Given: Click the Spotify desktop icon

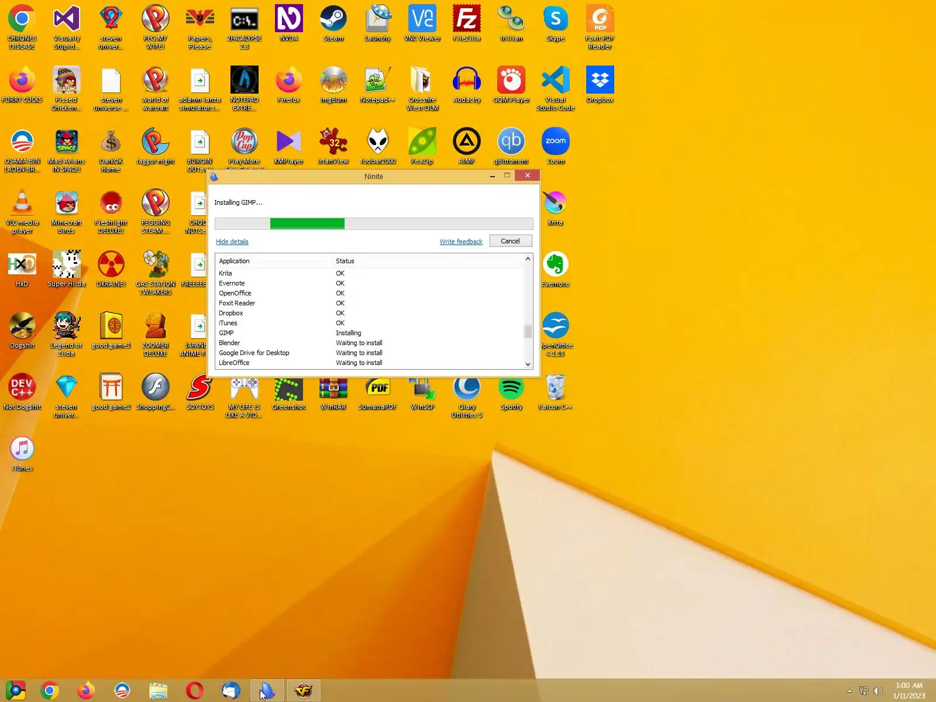Looking at the screenshot, I should [x=511, y=392].
